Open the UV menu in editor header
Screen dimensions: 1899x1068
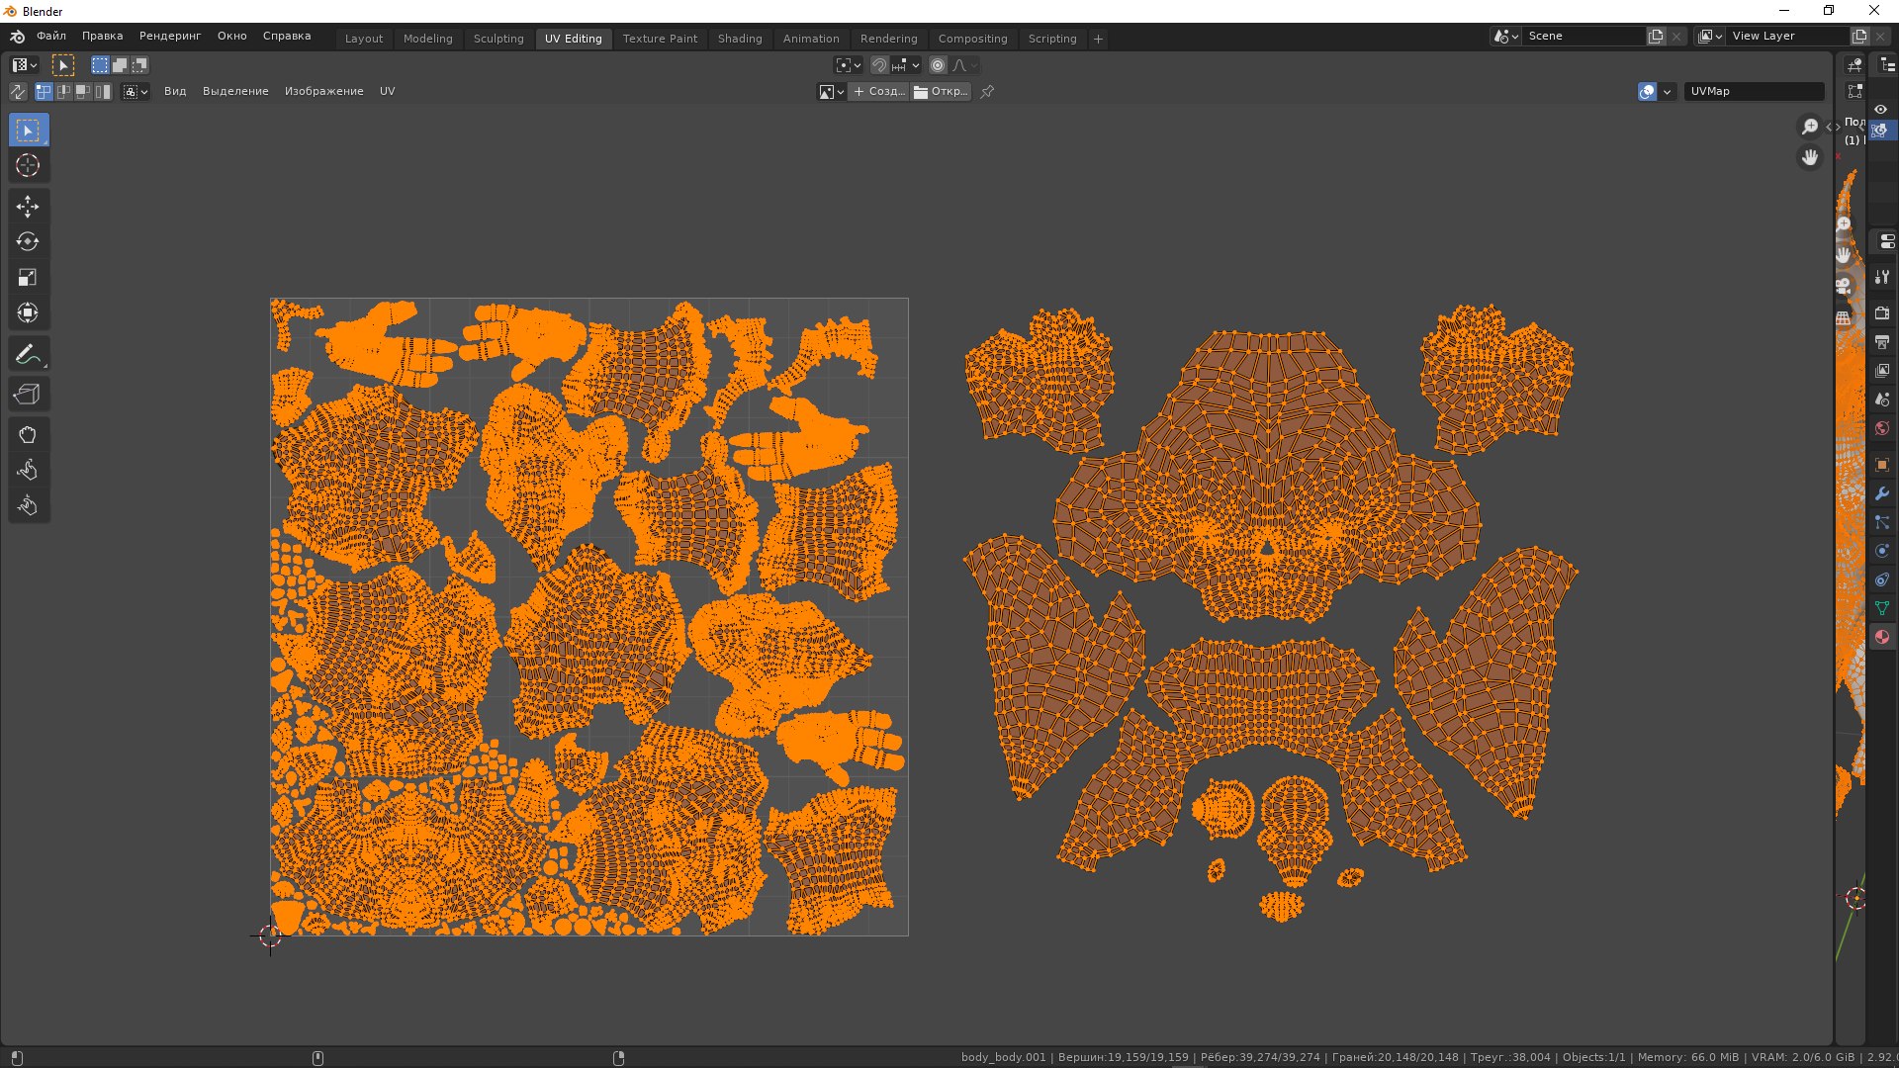387,91
